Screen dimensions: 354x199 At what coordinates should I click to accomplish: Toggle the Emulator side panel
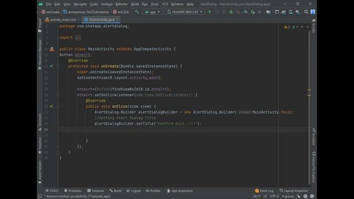point(314,137)
